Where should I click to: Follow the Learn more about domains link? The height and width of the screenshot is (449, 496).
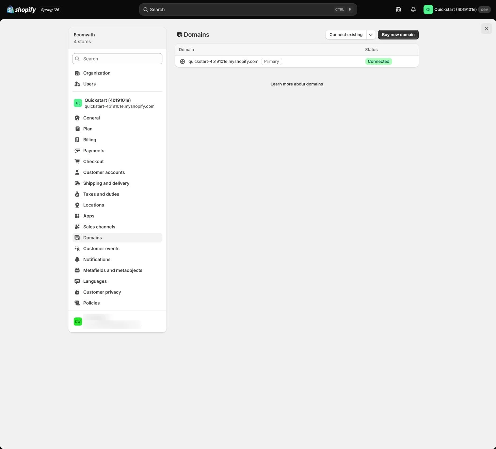coord(297,84)
